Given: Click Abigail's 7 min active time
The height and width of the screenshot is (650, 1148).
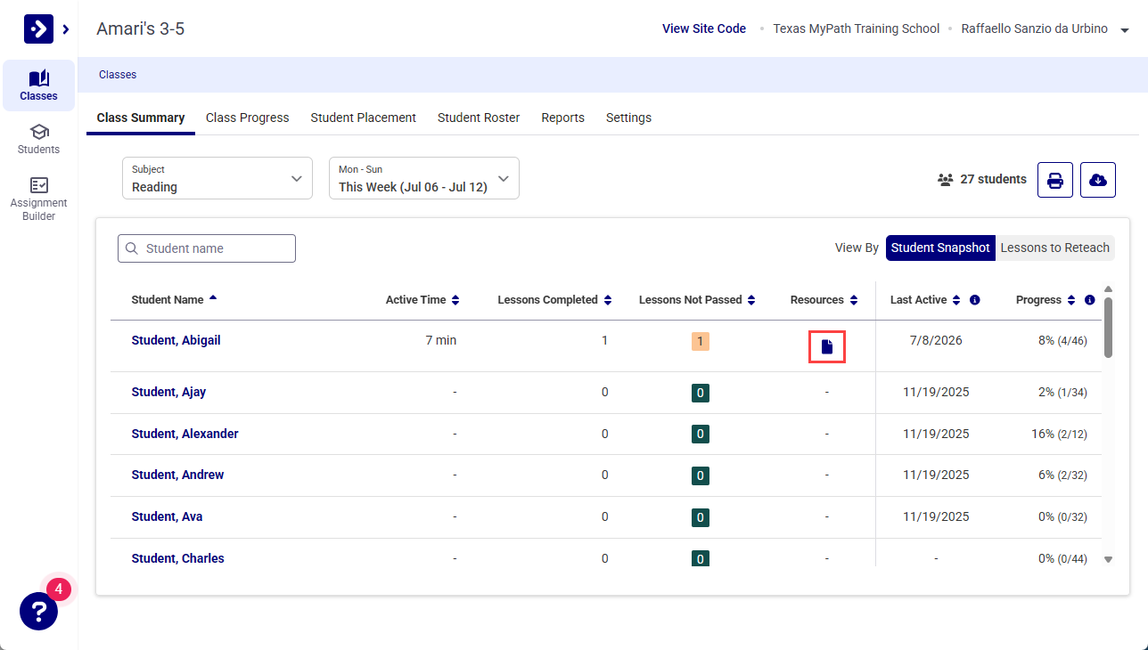Looking at the screenshot, I should pos(441,340).
